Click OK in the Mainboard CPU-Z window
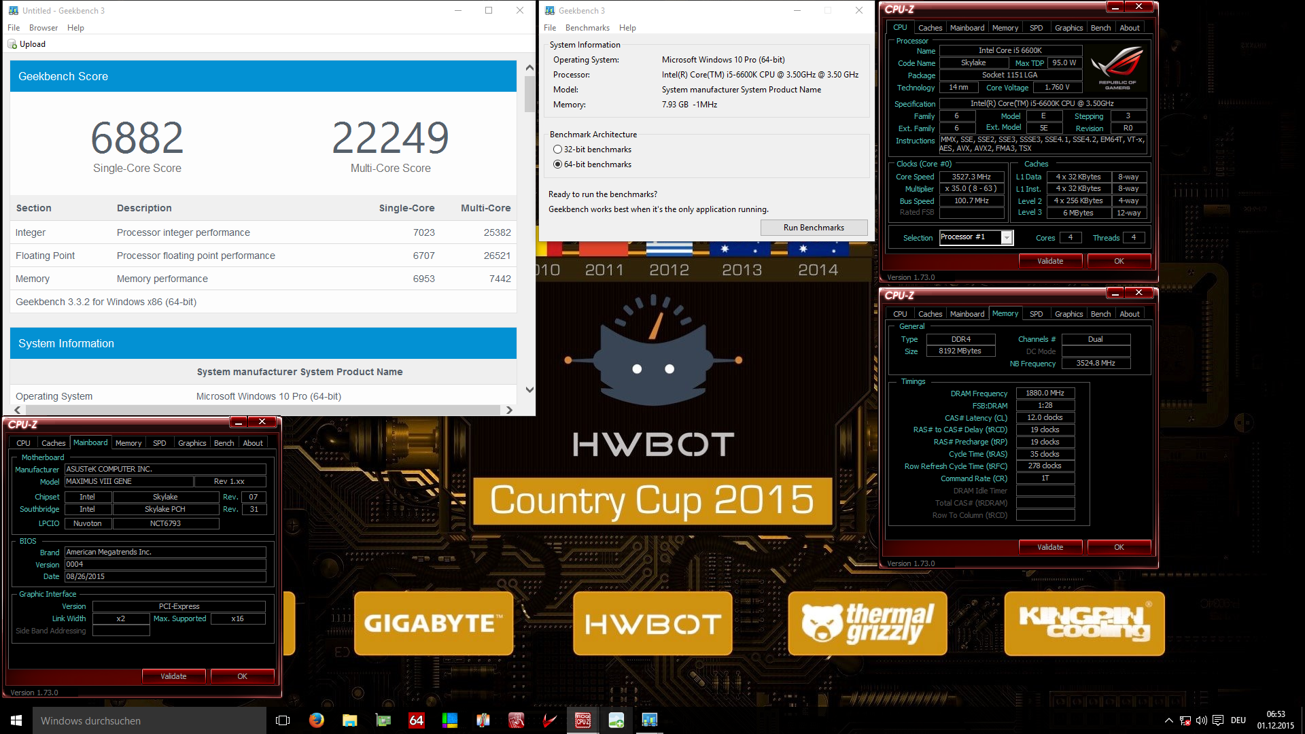Screen dimensions: 1305x734 [242, 676]
